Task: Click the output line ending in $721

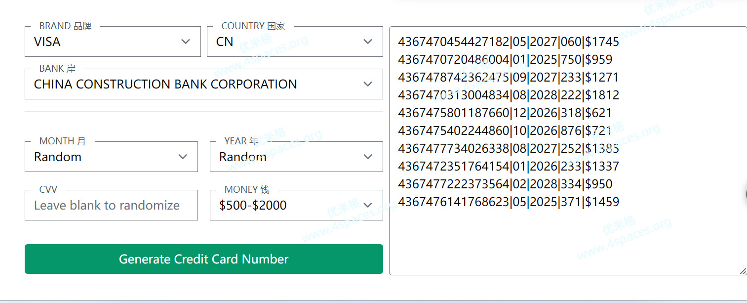Action: (505, 131)
